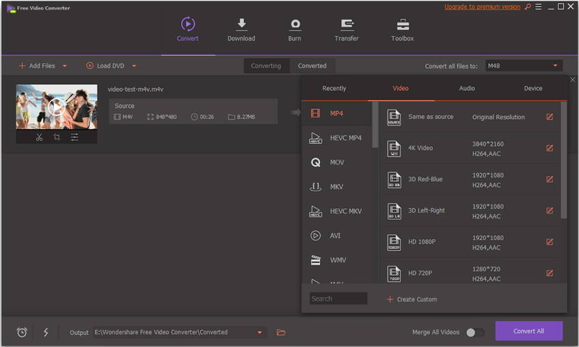Click the trim scissors icon under the thumbnail

39,137
